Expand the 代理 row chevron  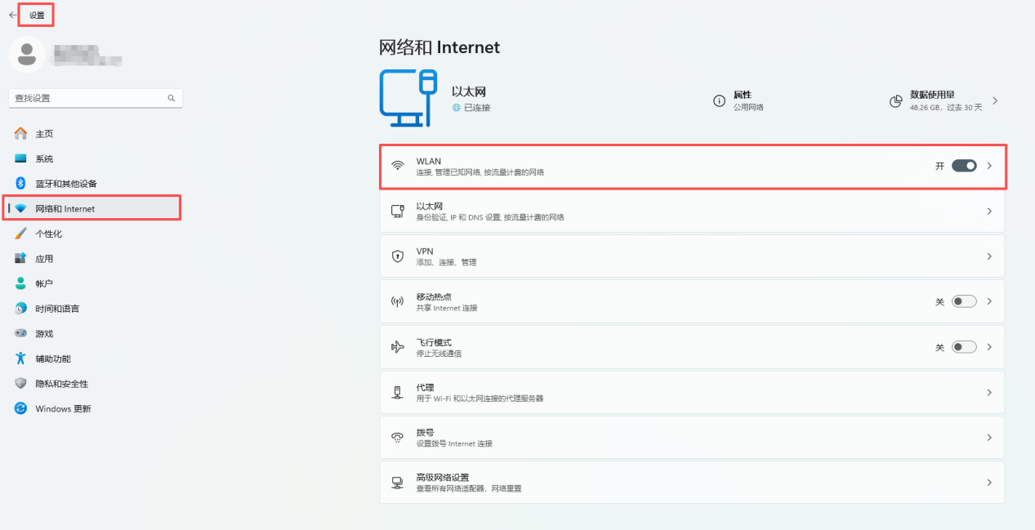click(x=989, y=393)
